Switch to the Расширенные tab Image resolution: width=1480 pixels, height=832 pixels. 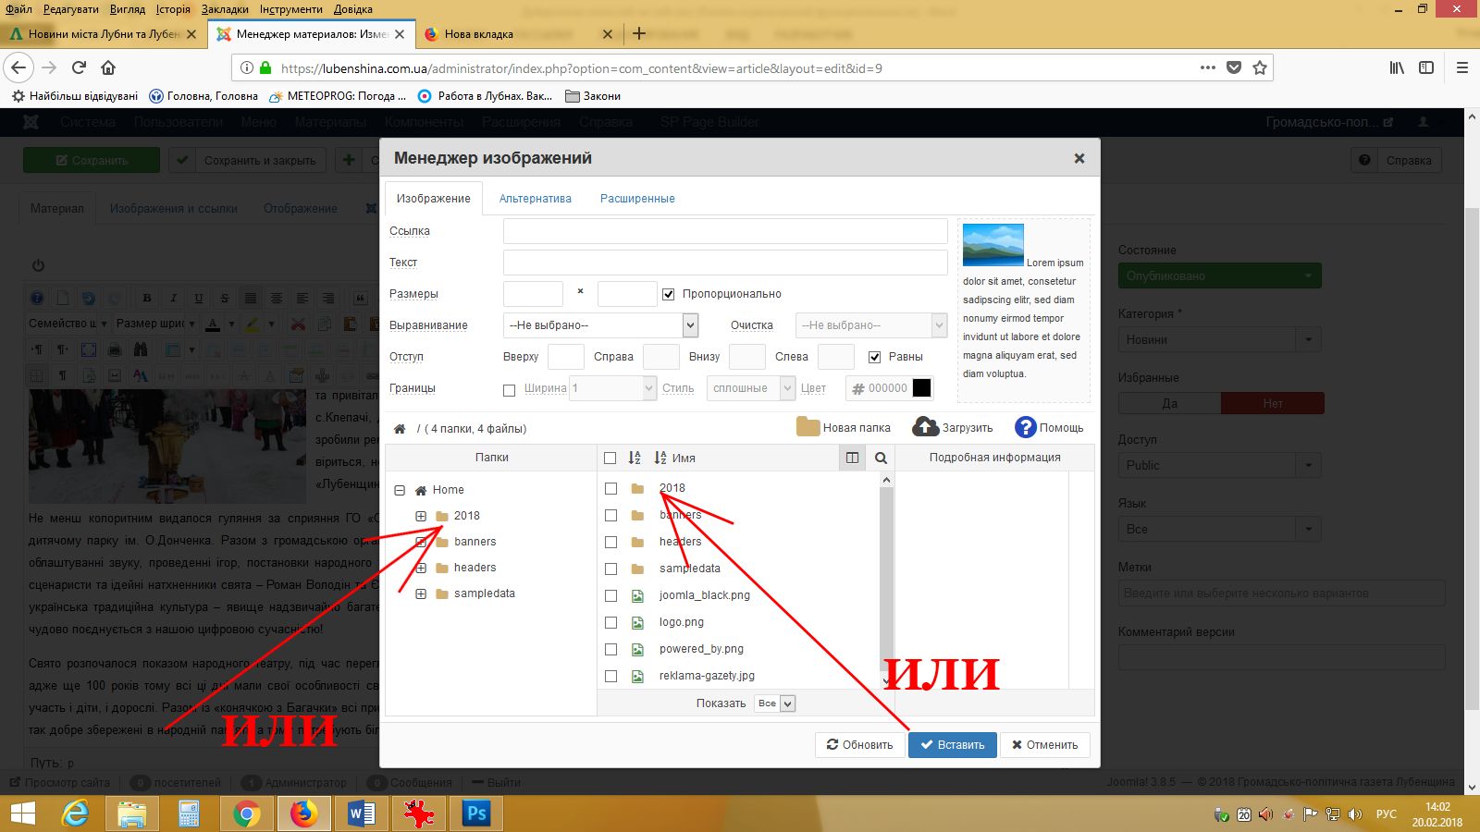(x=637, y=199)
